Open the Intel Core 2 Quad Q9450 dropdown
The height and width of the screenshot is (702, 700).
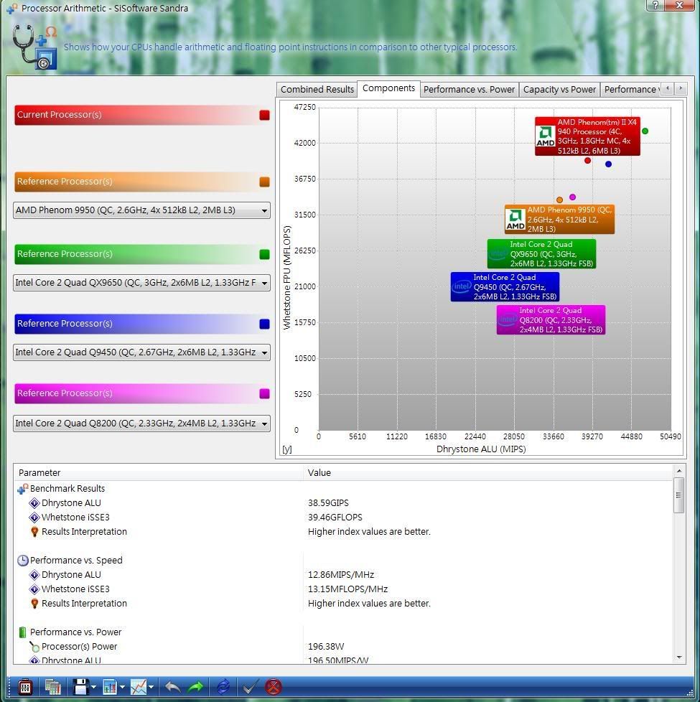[141, 352]
